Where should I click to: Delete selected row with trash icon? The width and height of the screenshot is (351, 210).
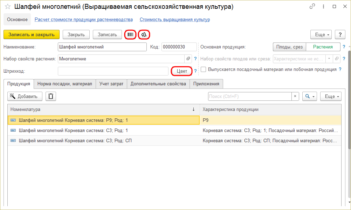(x=51, y=96)
